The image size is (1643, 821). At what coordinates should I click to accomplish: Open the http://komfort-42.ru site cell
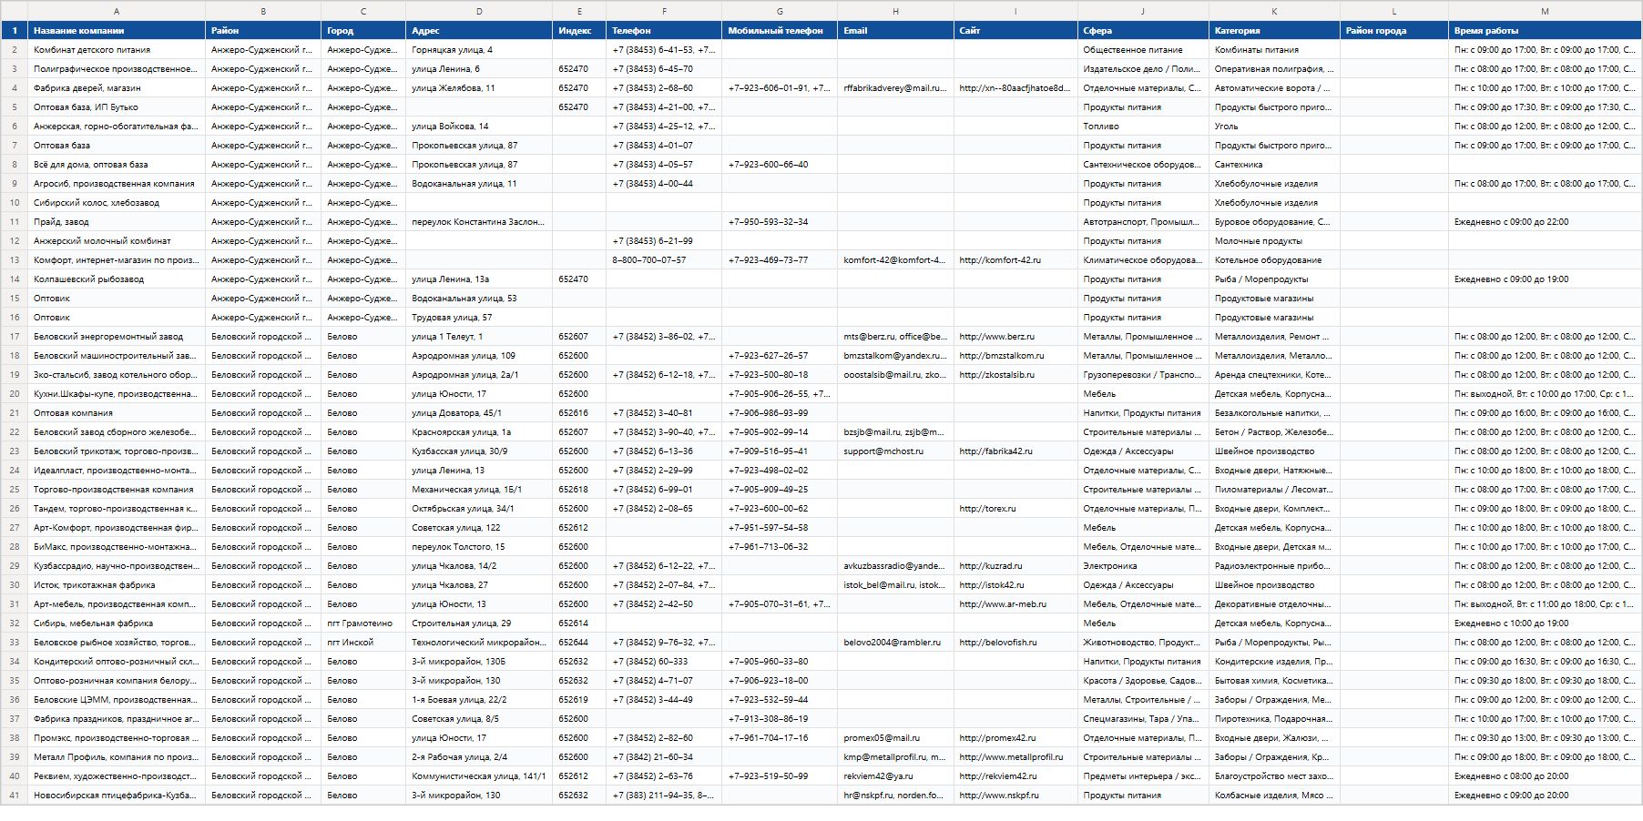pyautogui.click(x=1015, y=260)
